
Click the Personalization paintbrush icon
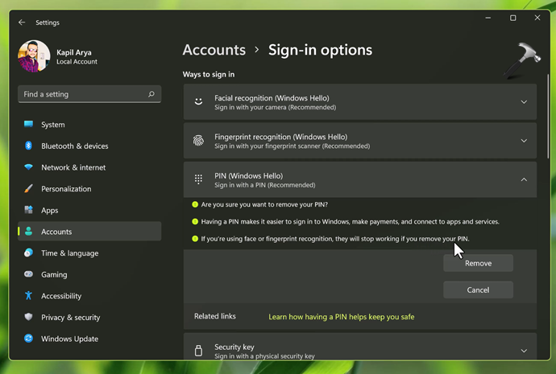[28, 189]
